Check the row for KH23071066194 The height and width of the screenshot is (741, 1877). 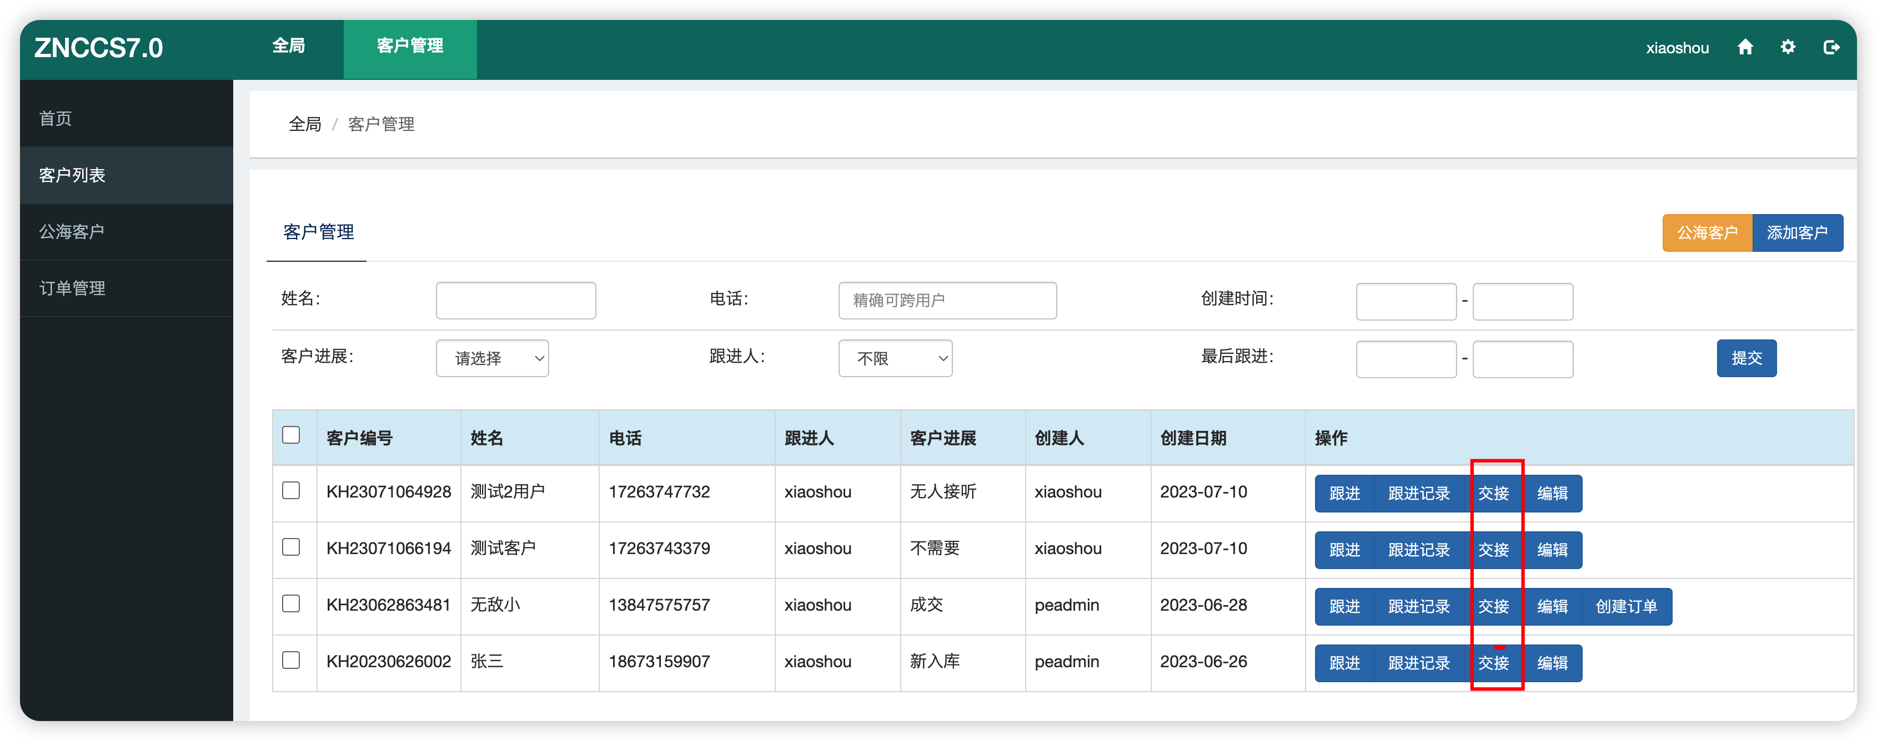291,547
